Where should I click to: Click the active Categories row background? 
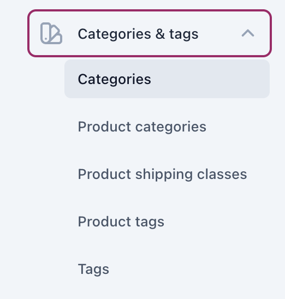click(x=167, y=79)
